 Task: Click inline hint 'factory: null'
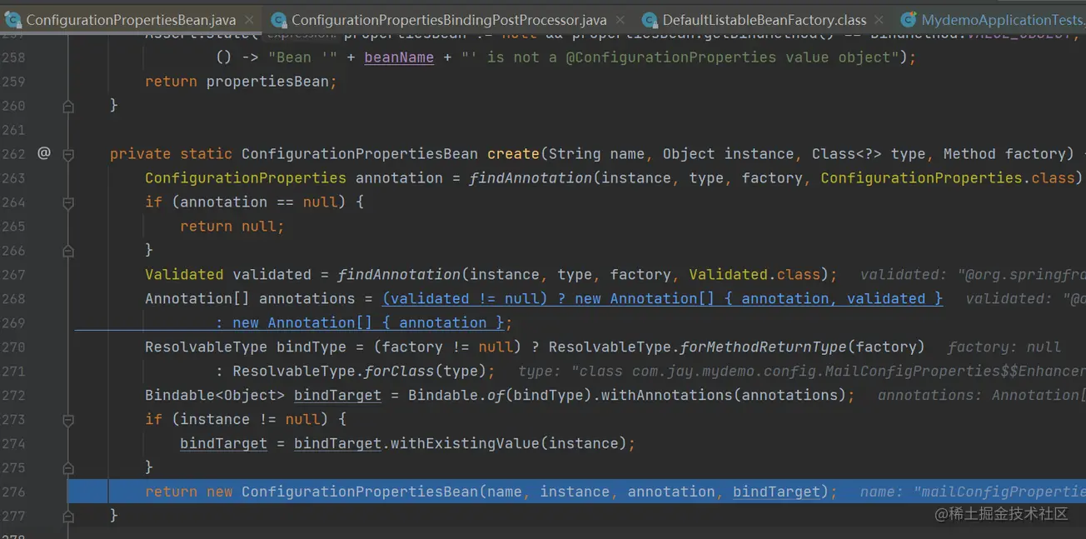point(1004,347)
